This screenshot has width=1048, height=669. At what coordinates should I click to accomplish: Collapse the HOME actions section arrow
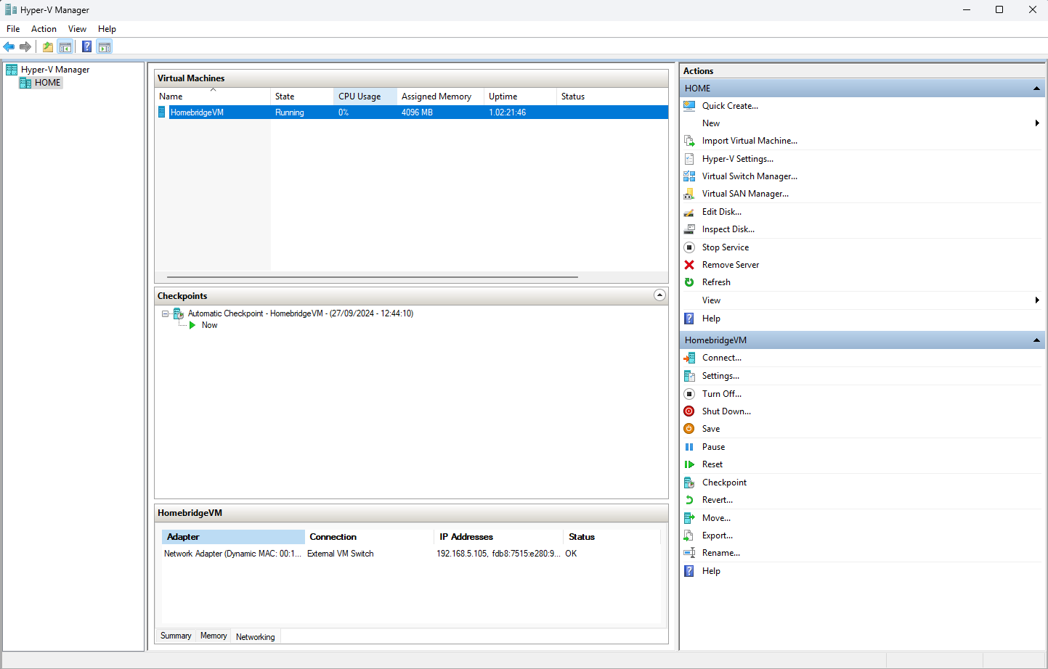tap(1036, 89)
